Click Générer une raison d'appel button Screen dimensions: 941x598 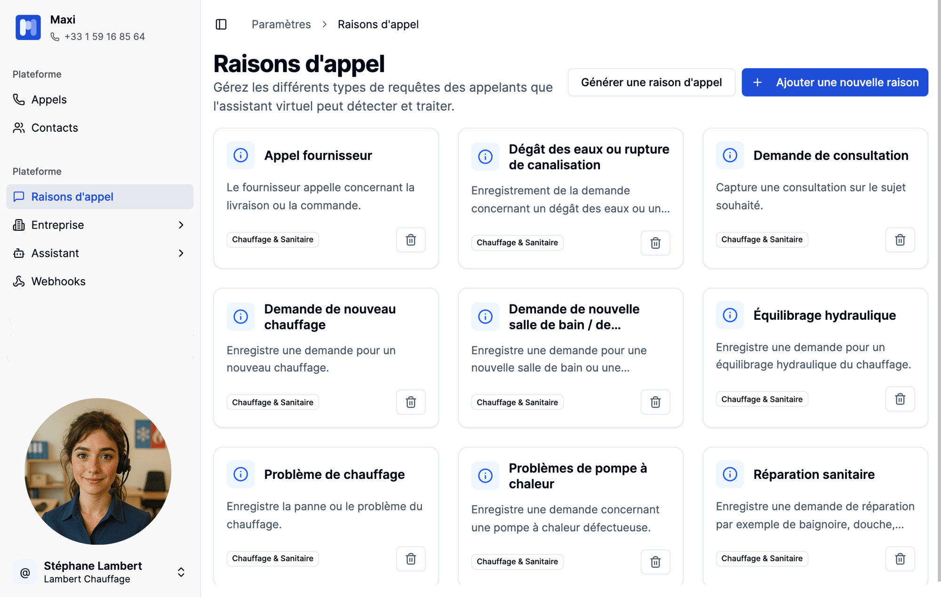[651, 82]
